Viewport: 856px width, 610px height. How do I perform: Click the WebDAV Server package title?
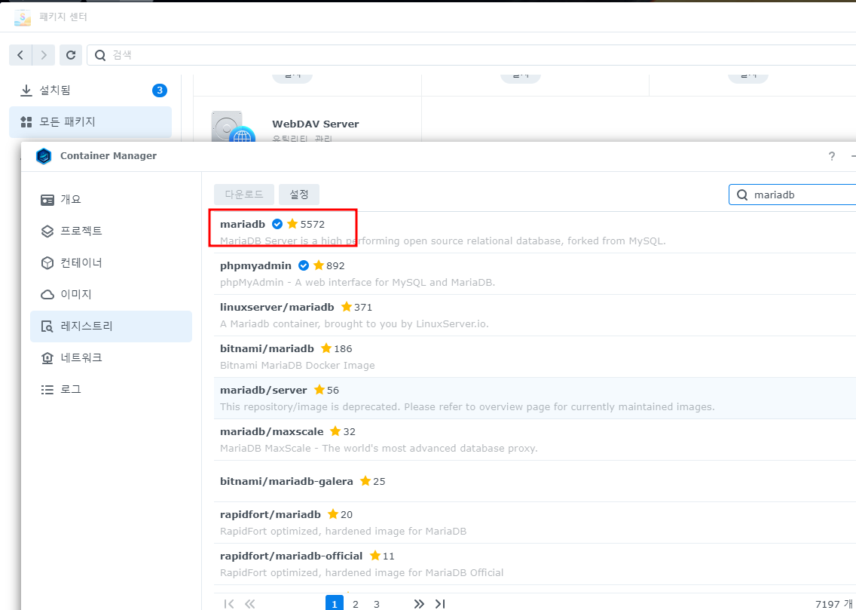(x=316, y=124)
